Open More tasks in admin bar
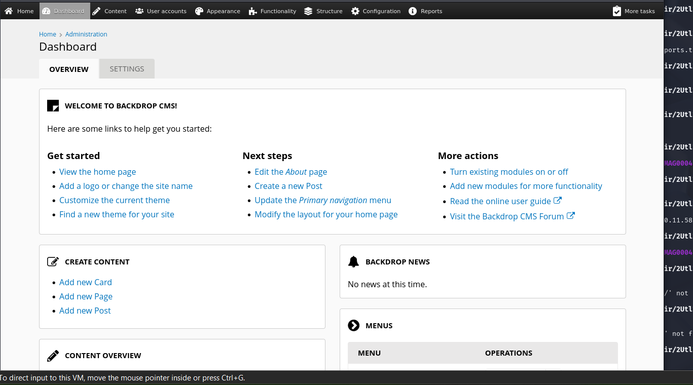Image resolution: width=693 pixels, height=385 pixels. point(634,11)
